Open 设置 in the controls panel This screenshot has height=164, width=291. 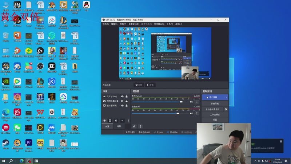pos(215,120)
